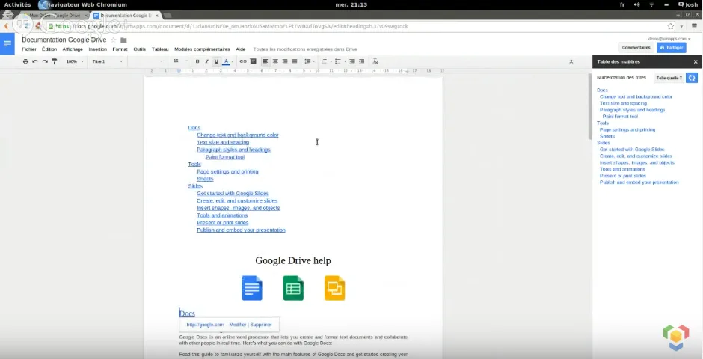Screen dimensions: 703x359
Task: Close the Table des matières panel
Action: [x=696, y=62]
